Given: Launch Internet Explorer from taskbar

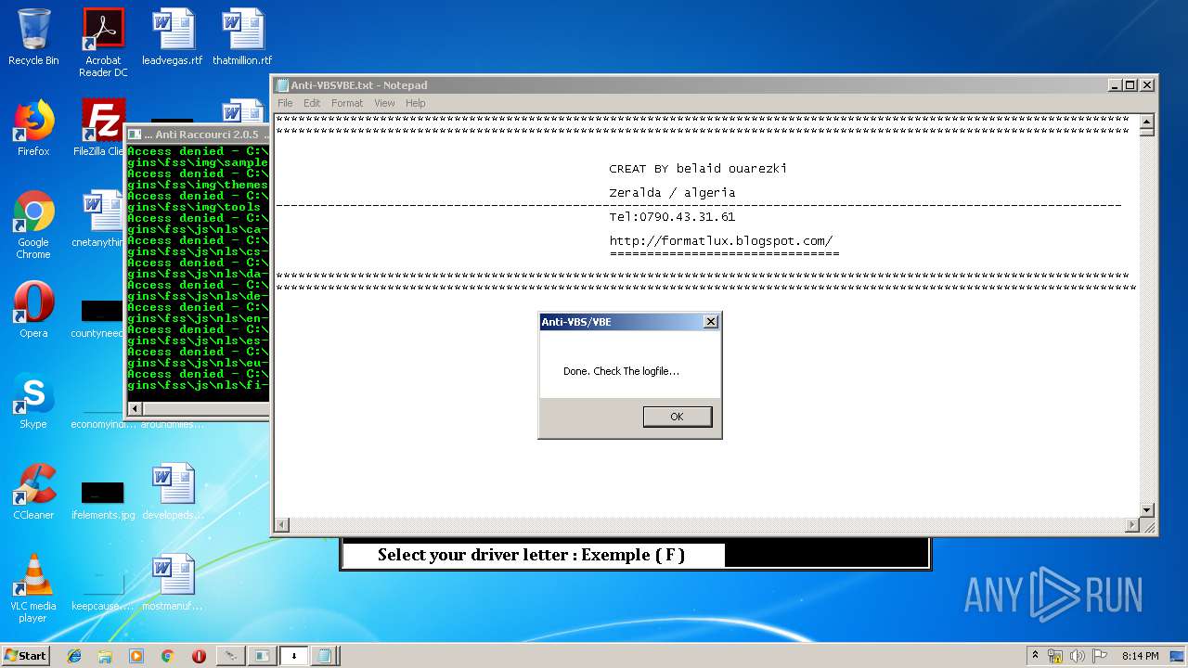Looking at the screenshot, I should tap(74, 656).
